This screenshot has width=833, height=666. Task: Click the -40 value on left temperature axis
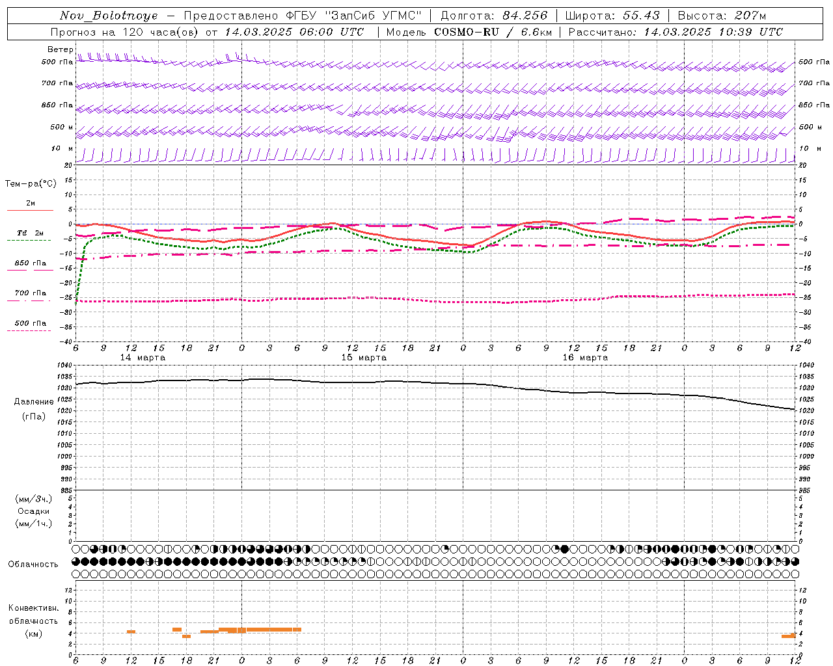(68, 341)
